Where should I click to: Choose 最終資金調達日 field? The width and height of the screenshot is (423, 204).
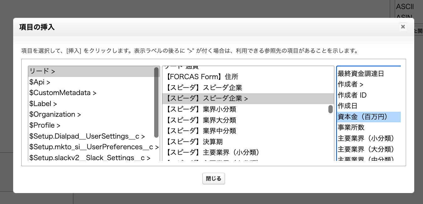click(x=361, y=74)
